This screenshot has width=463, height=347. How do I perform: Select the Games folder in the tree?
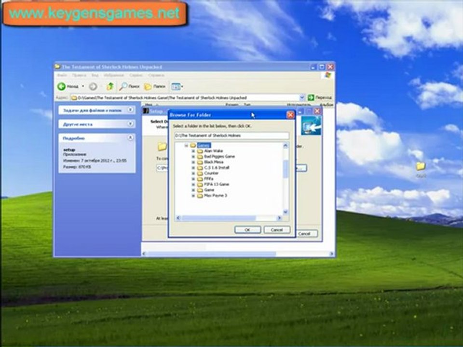204,145
